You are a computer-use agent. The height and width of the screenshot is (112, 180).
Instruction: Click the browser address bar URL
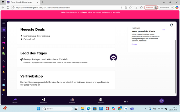43,8
